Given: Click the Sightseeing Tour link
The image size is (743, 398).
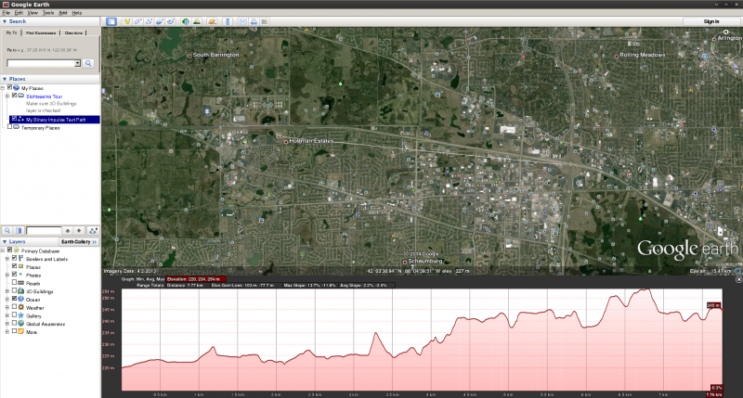Looking at the screenshot, I should (44, 96).
